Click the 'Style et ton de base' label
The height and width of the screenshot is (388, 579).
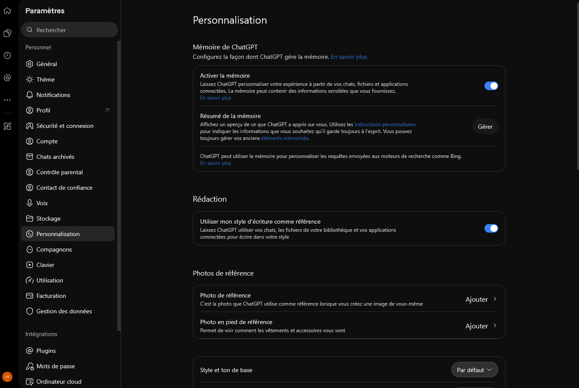tap(226, 370)
